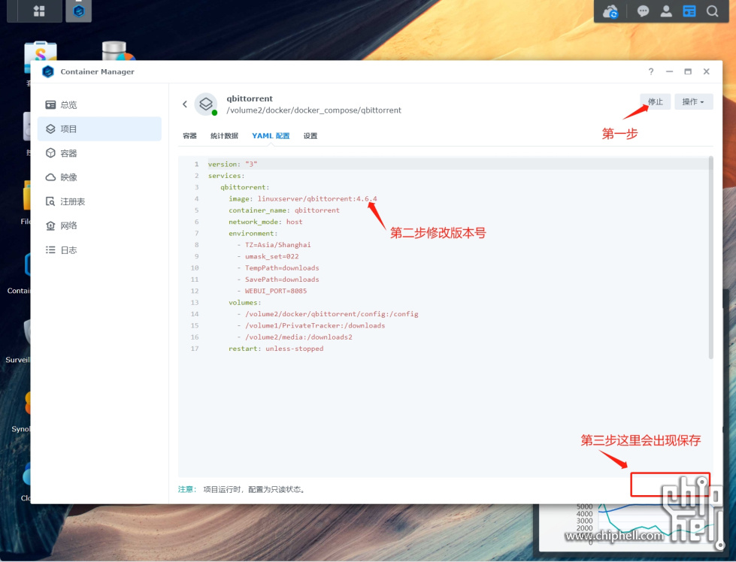Go back with the left chevron arrow
736x562 pixels.
185,104
